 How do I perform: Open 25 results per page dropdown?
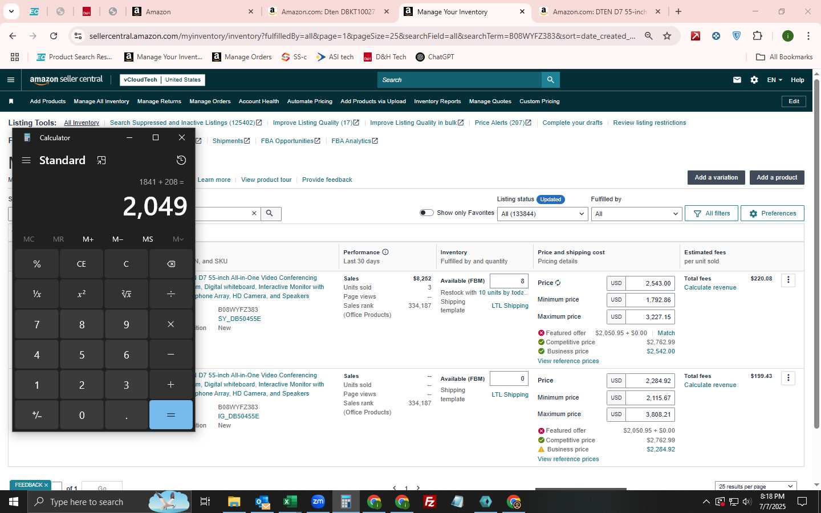tap(755, 486)
